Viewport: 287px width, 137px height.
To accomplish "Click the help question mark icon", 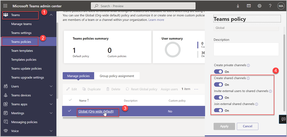I will [x=270, y=6].
